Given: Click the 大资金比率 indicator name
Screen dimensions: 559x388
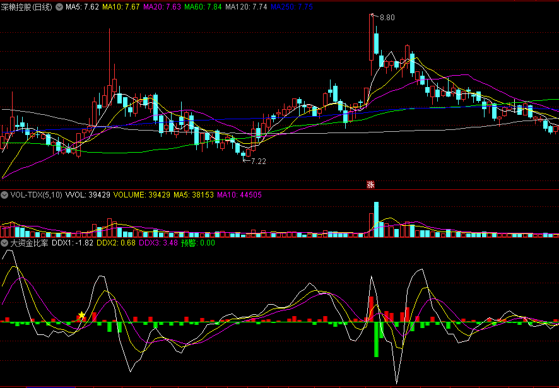Looking at the screenshot, I should [x=29, y=244].
